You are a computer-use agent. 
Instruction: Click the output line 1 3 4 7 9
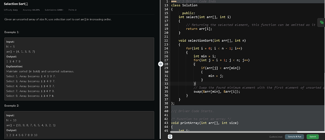[13, 61]
